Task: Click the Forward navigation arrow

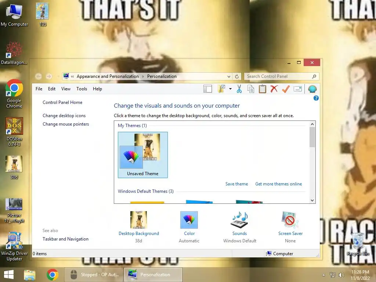Action: pyautogui.click(x=49, y=76)
